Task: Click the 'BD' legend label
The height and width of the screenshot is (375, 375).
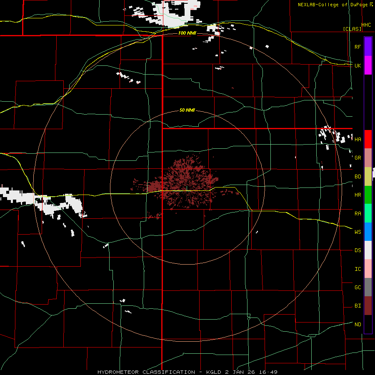Action: (x=357, y=176)
